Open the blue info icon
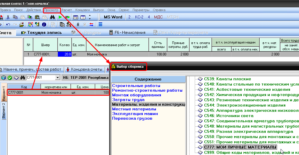The width and height of the screenshot is (299, 155). pyautogui.click(x=44, y=25)
